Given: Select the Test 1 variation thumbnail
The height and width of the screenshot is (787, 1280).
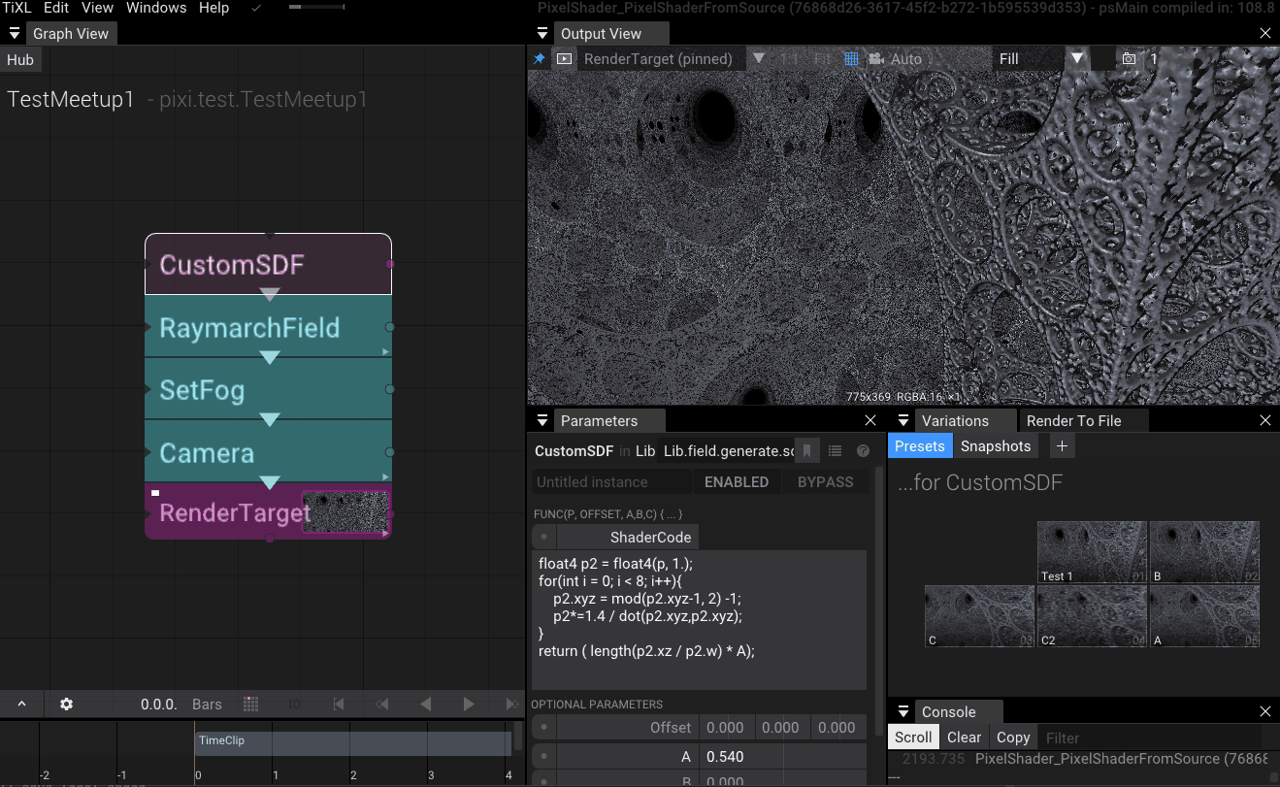Looking at the screenshot, I should click(x=1091, y=551).
